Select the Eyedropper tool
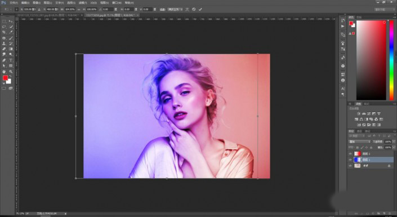Image resolution: width=397 pixels, height=217 pixels. click(x=11, y=32)
